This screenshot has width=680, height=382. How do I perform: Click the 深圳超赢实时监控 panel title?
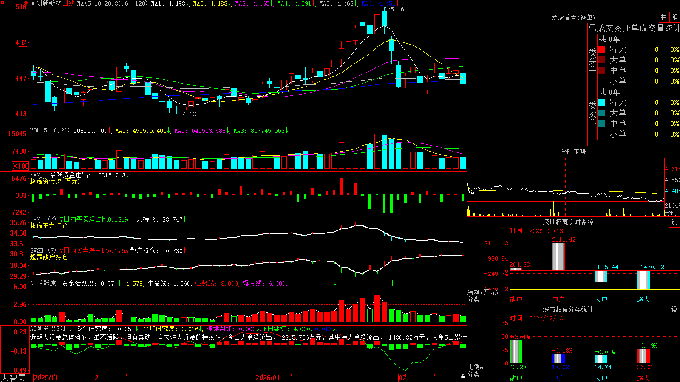tap(568, 222)
